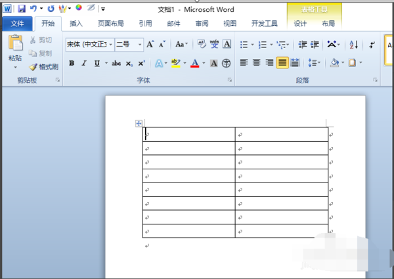Click the table move handle

[x=139, y=123]
